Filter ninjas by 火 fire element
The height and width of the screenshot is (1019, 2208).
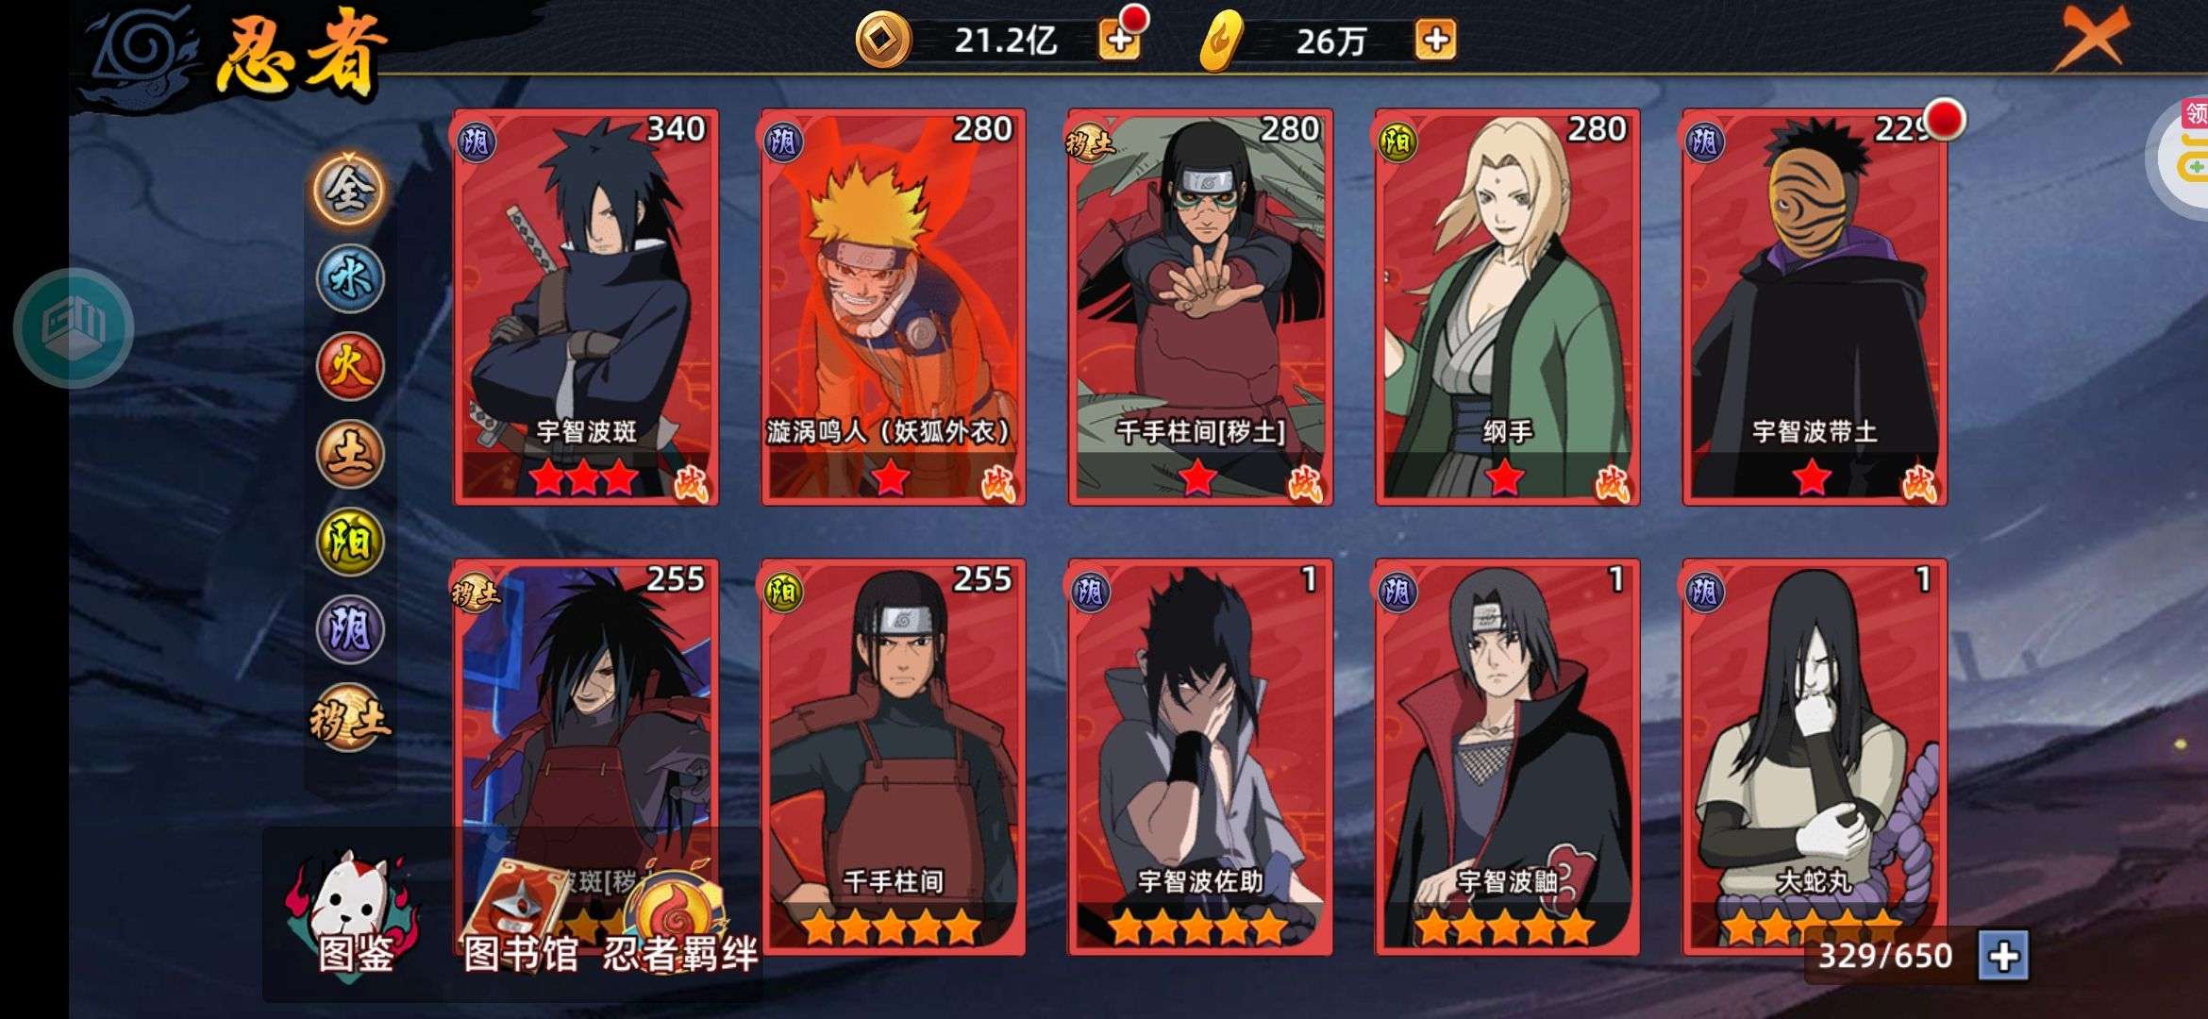[349, 366]
